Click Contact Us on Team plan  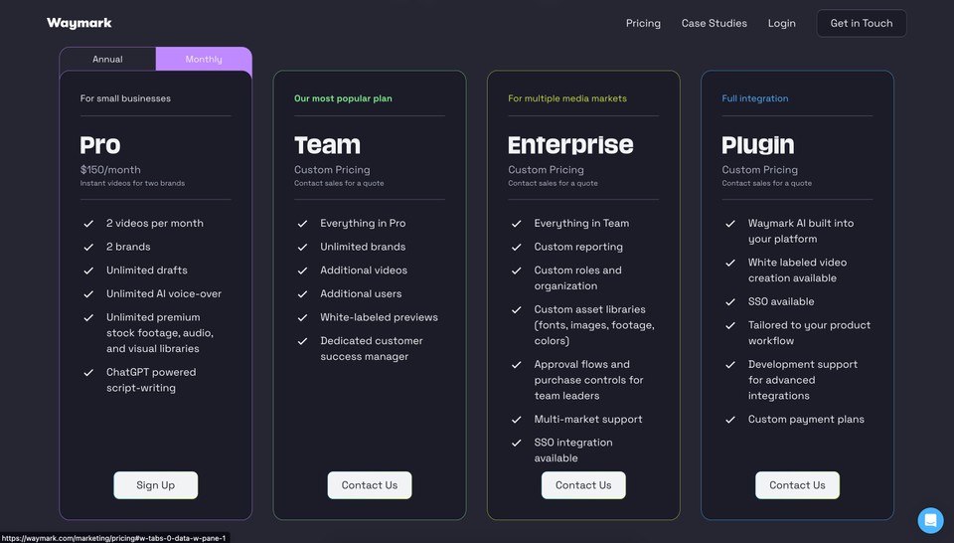(x=370, y=485)
